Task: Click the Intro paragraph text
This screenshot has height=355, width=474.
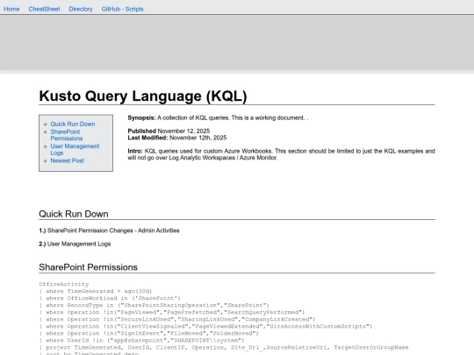Action: click(x=281, y=154)
